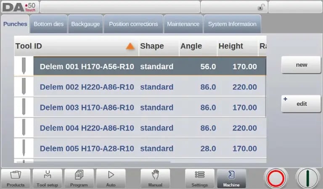Click punch thumbnail for Delem 002
The image size is (323, 189).
[x=24, y=87]
